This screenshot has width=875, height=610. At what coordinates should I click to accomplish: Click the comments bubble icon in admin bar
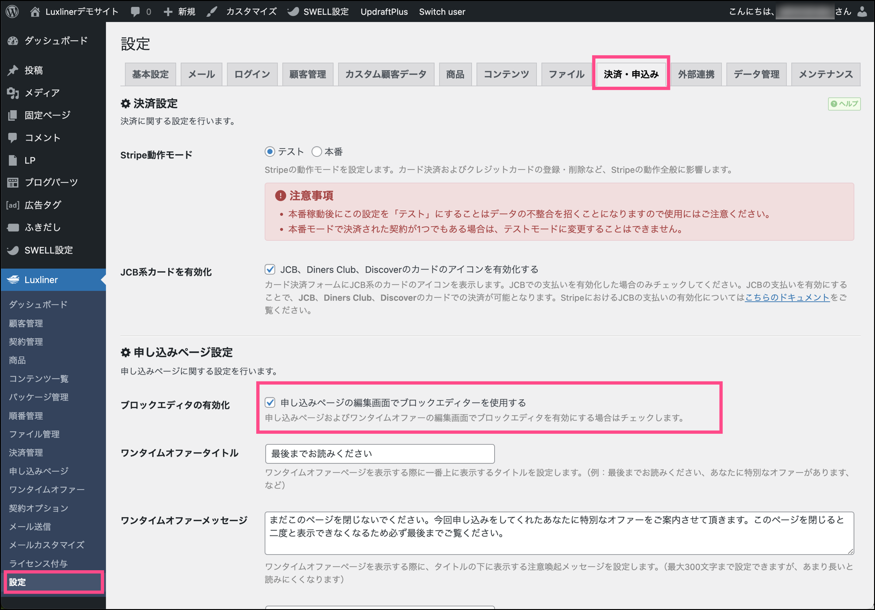pos(135,12)
